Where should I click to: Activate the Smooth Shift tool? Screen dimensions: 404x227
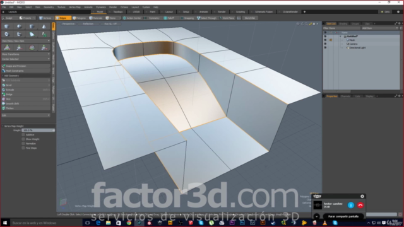point(26,103)
